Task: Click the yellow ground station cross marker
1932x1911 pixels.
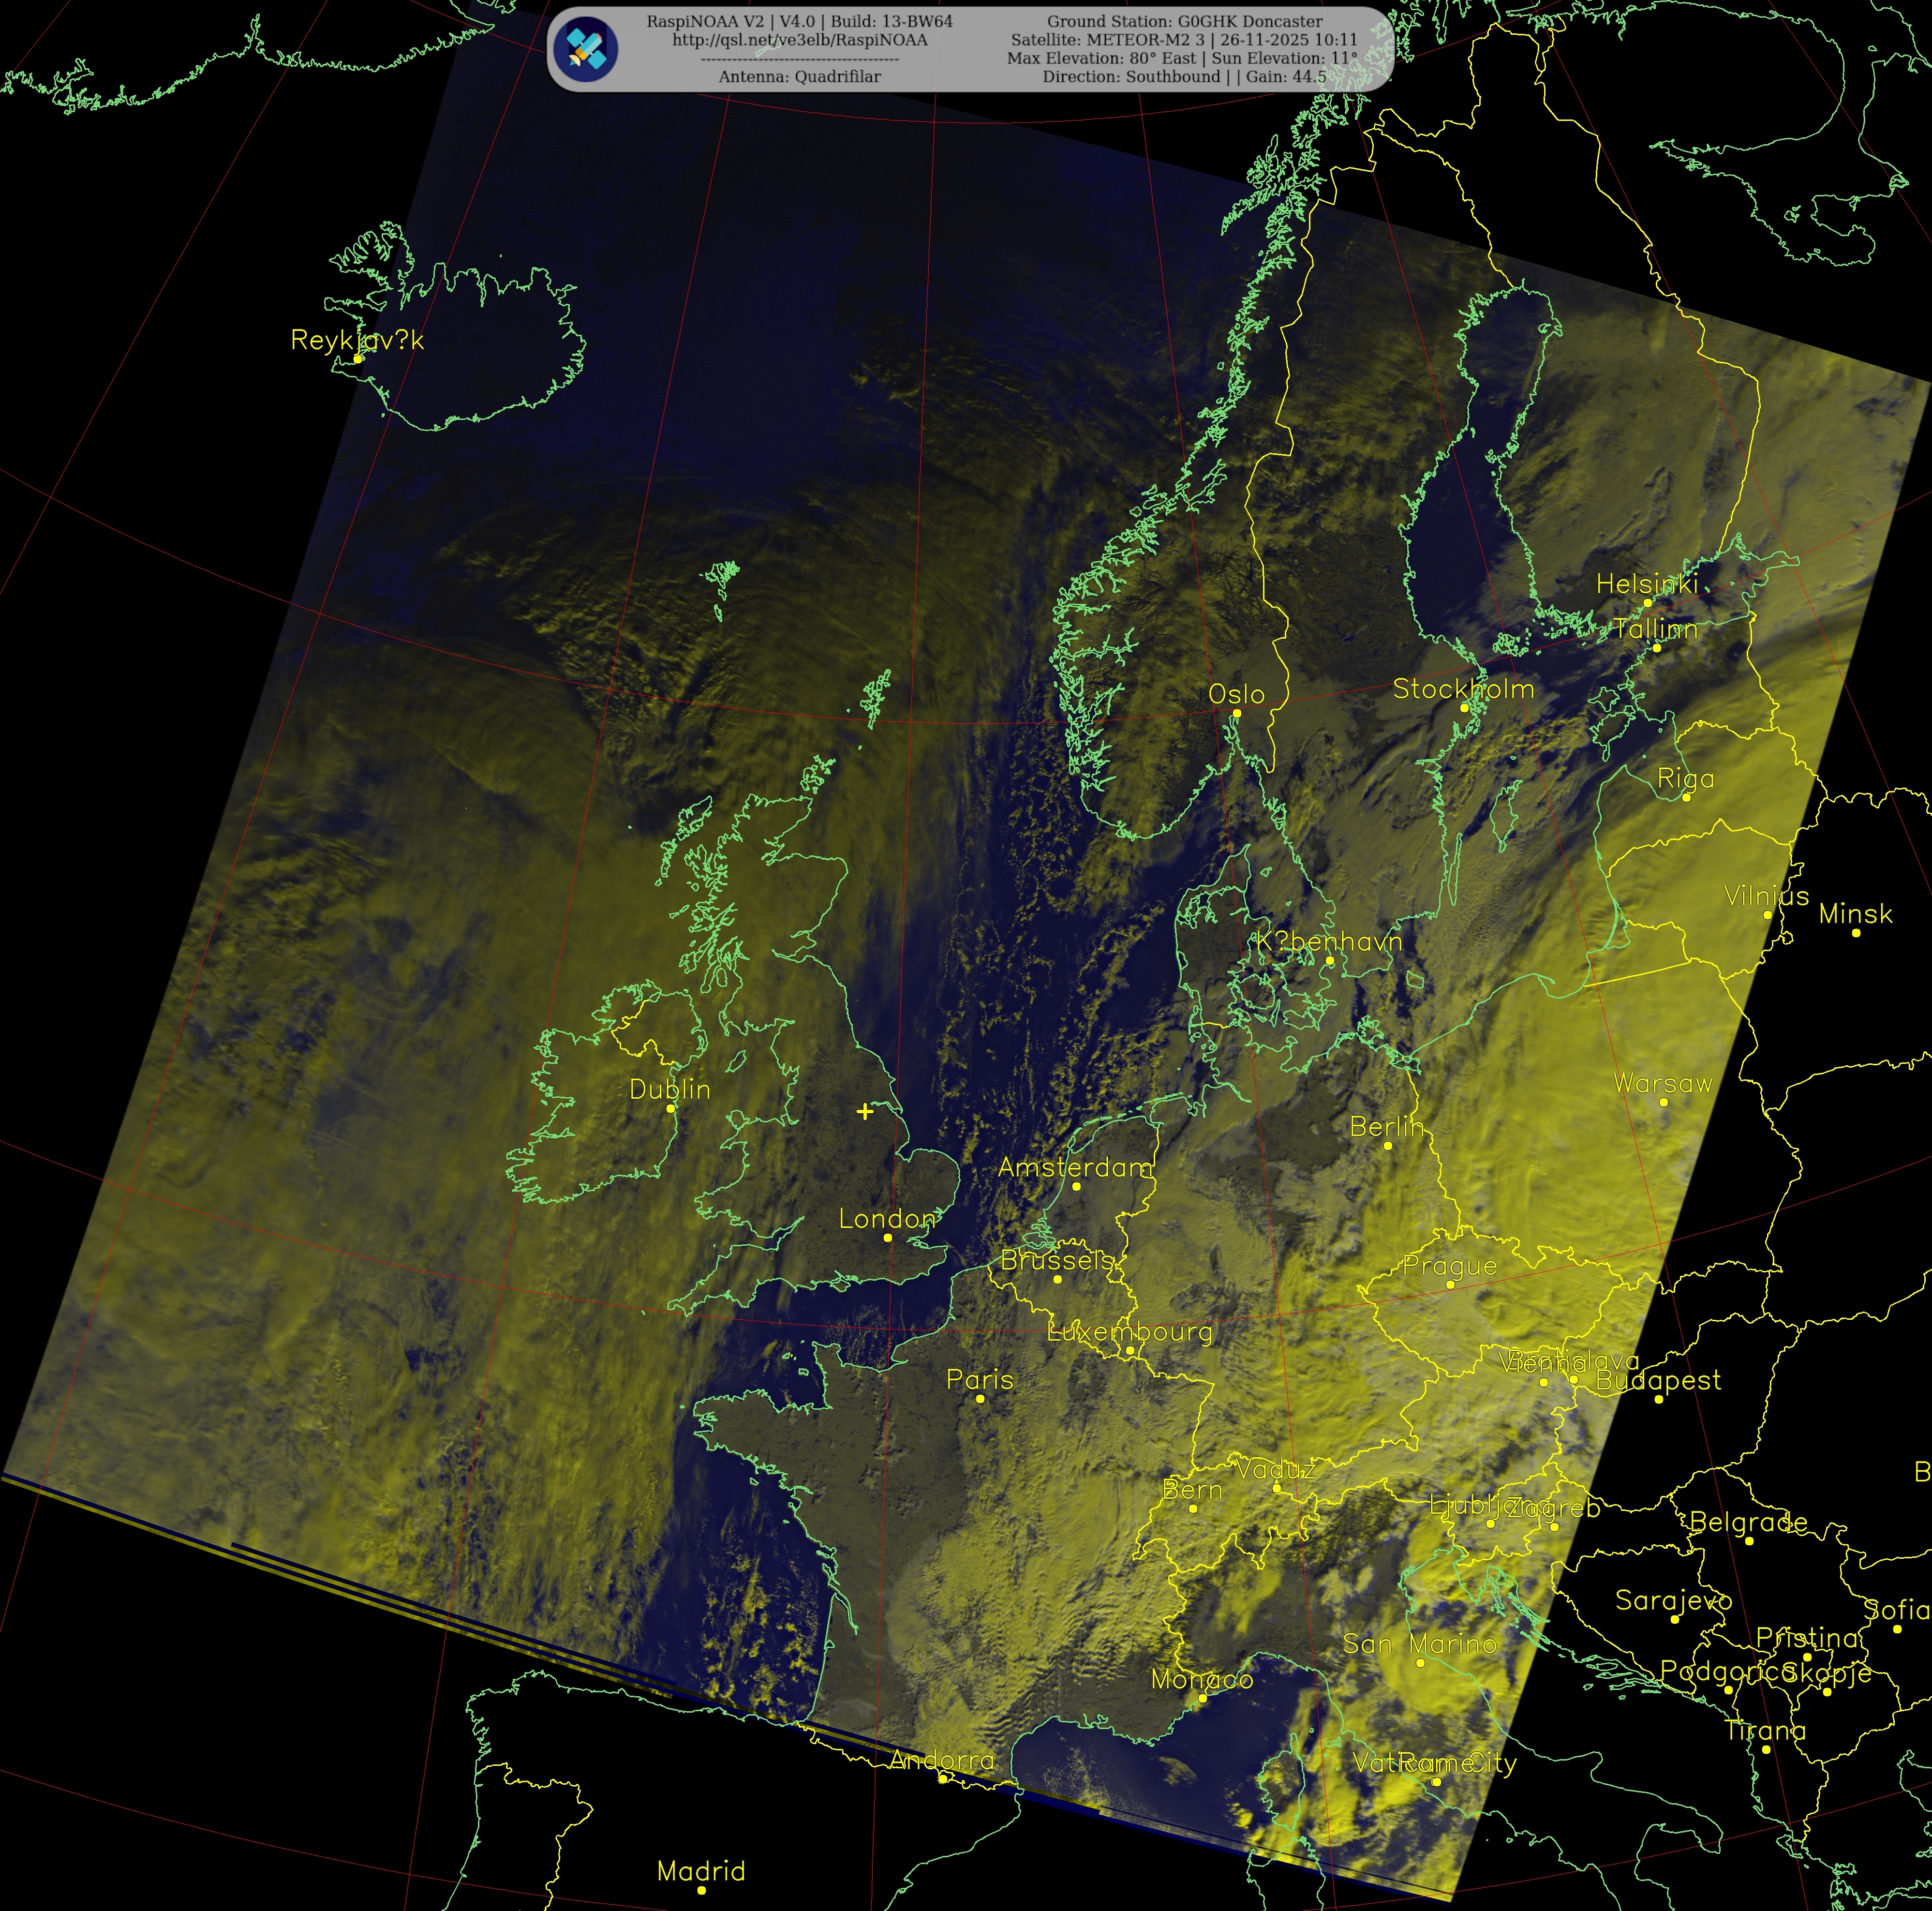Action: pyautogui.click(x=865, y=1111)
